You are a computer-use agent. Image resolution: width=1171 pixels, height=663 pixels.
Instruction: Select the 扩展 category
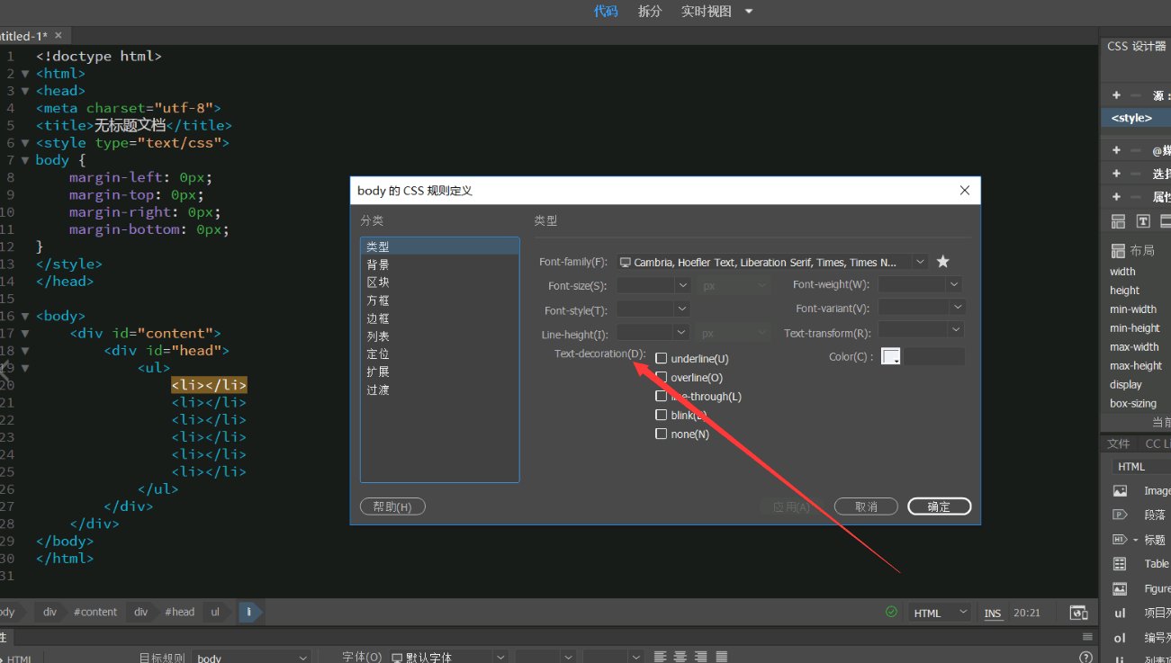(x=439, y=372)
